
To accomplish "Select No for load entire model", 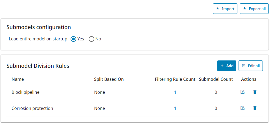I will click(x=91, y=39).
